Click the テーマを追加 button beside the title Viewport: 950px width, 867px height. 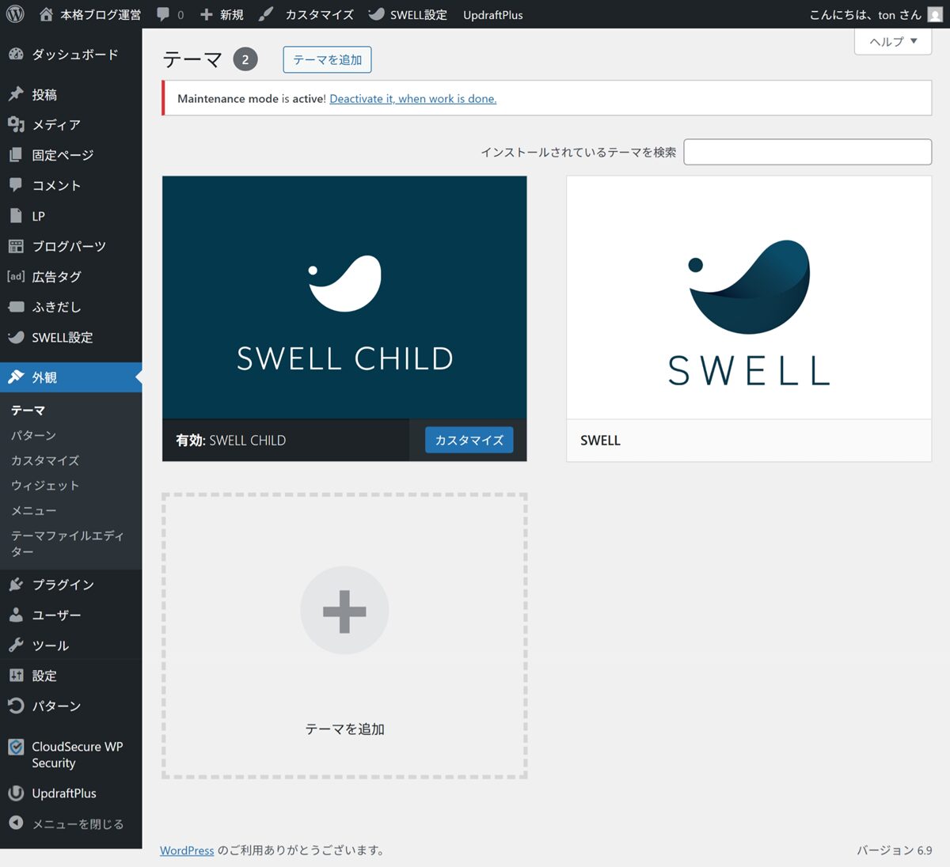point(327,60)
